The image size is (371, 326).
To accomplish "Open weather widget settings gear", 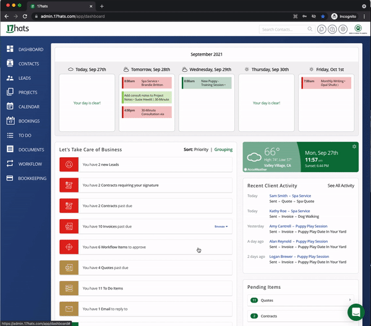I will [x=354, y=147].
